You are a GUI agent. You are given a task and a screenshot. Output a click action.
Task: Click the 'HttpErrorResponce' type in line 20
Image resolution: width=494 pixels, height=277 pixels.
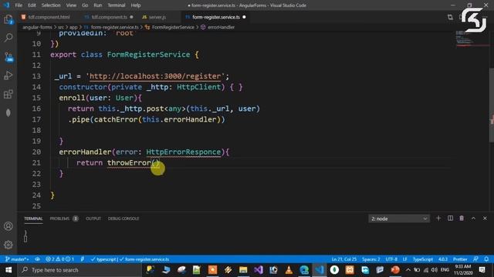pos(184,152)
